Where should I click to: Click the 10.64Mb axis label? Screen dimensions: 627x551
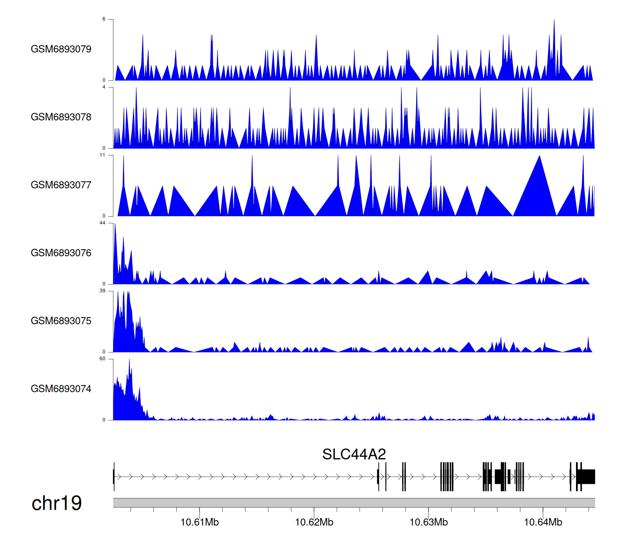pyautogui.click(x=543, y=522)
